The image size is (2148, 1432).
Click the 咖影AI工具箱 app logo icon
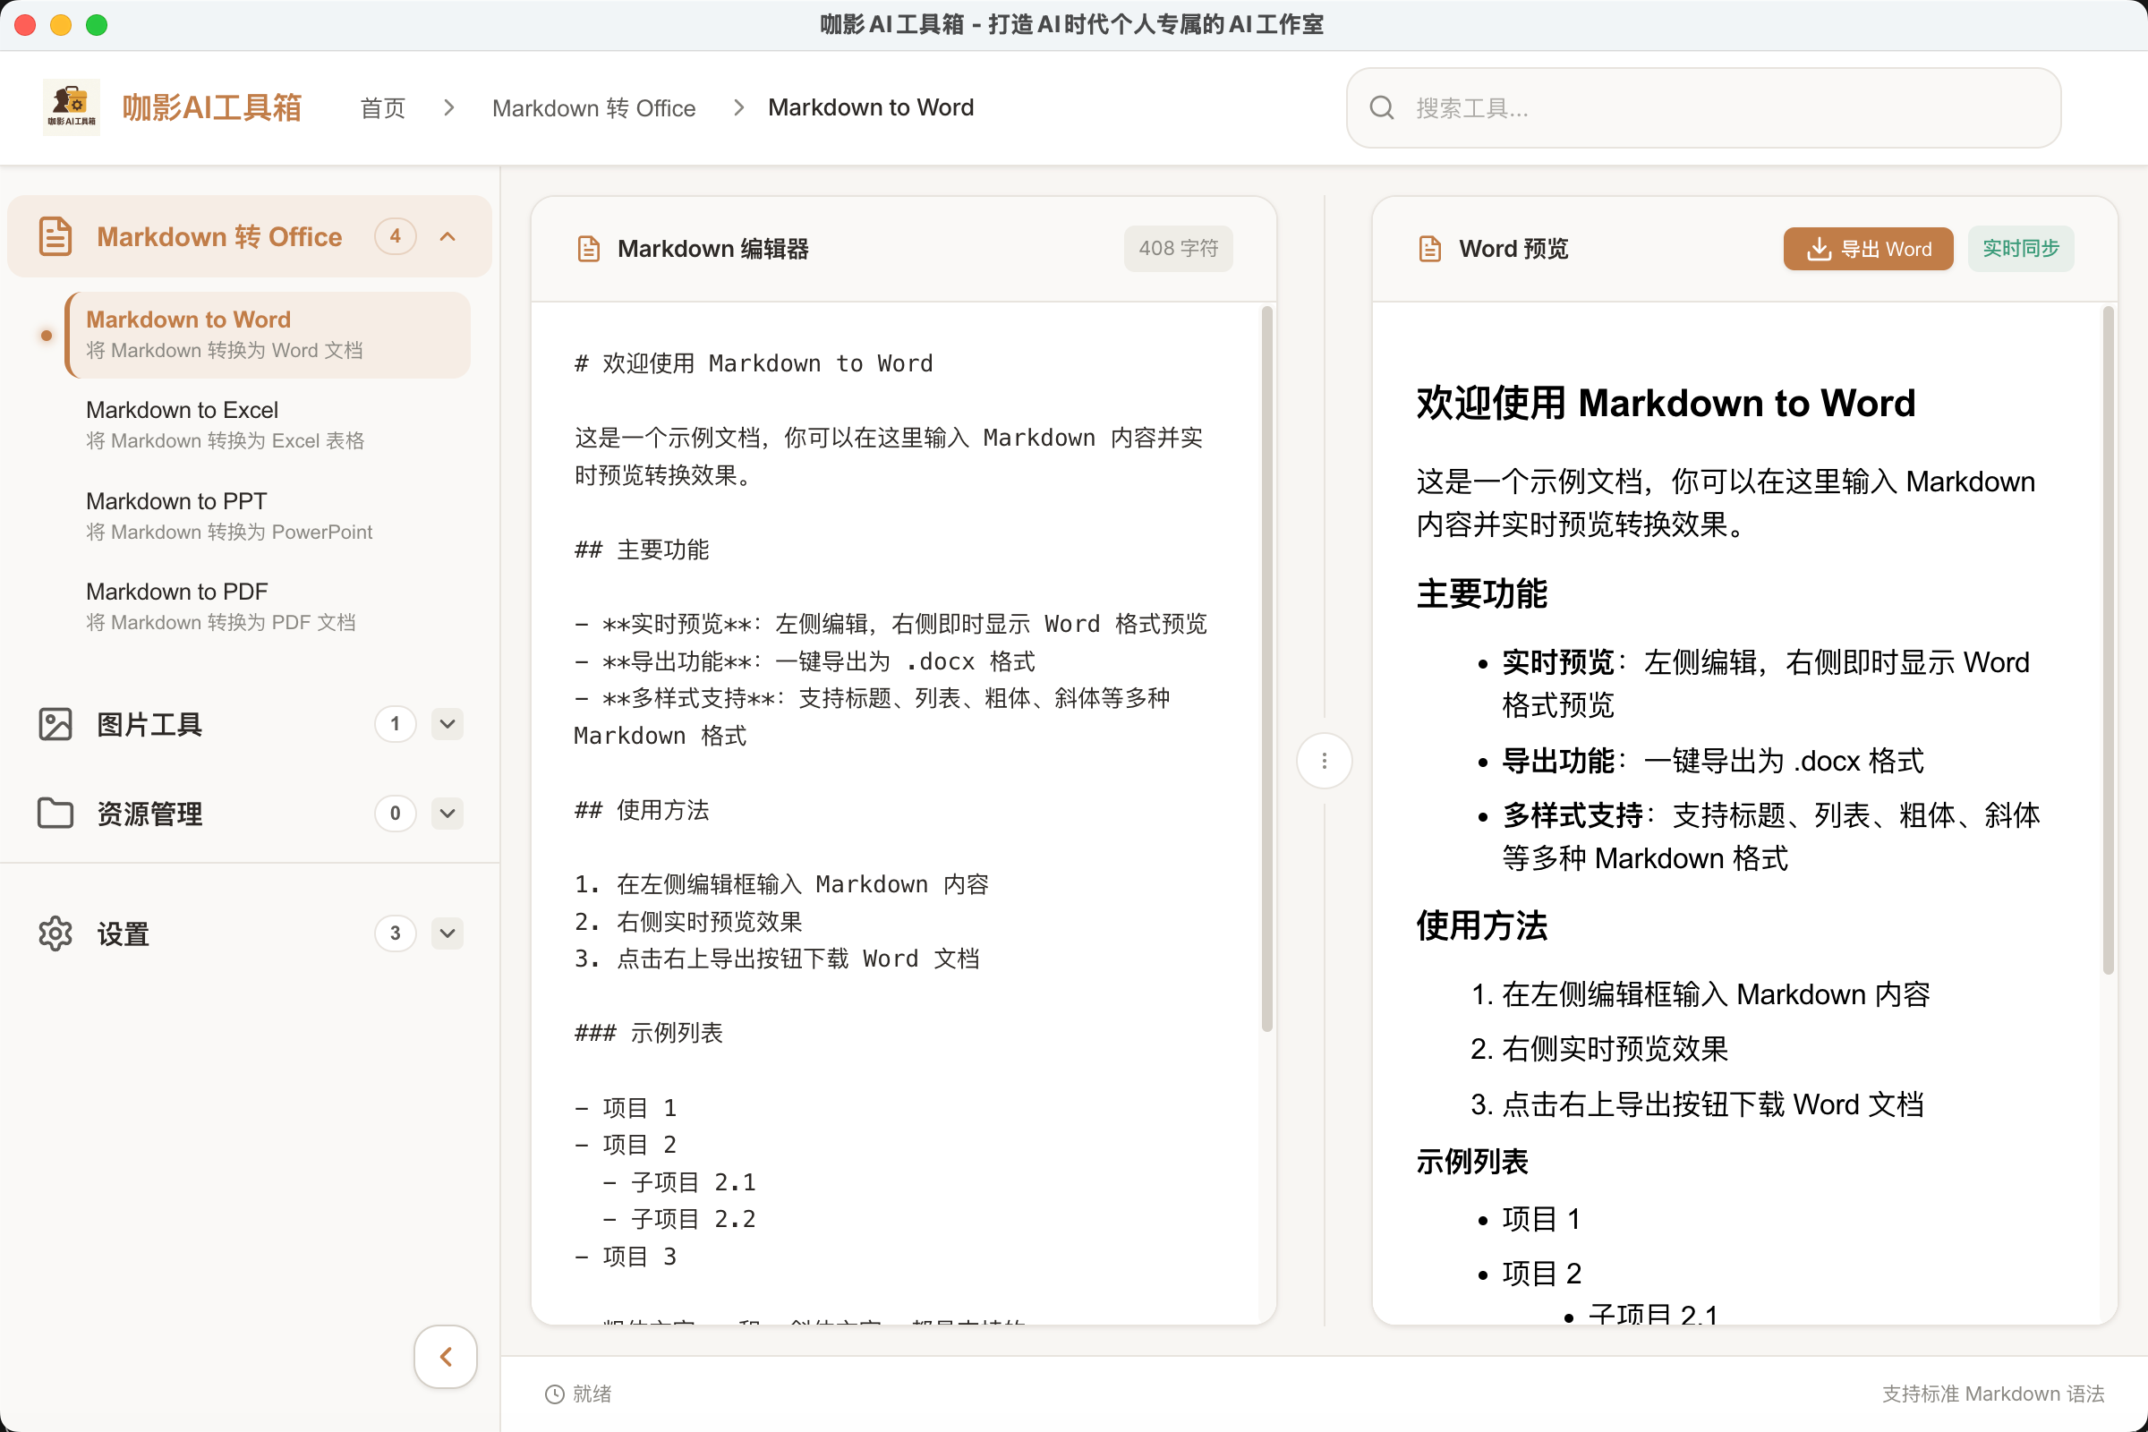coord(72,107)
